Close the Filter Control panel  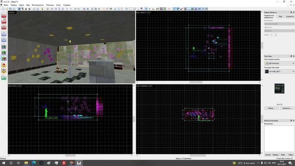[x=293, y=120]
